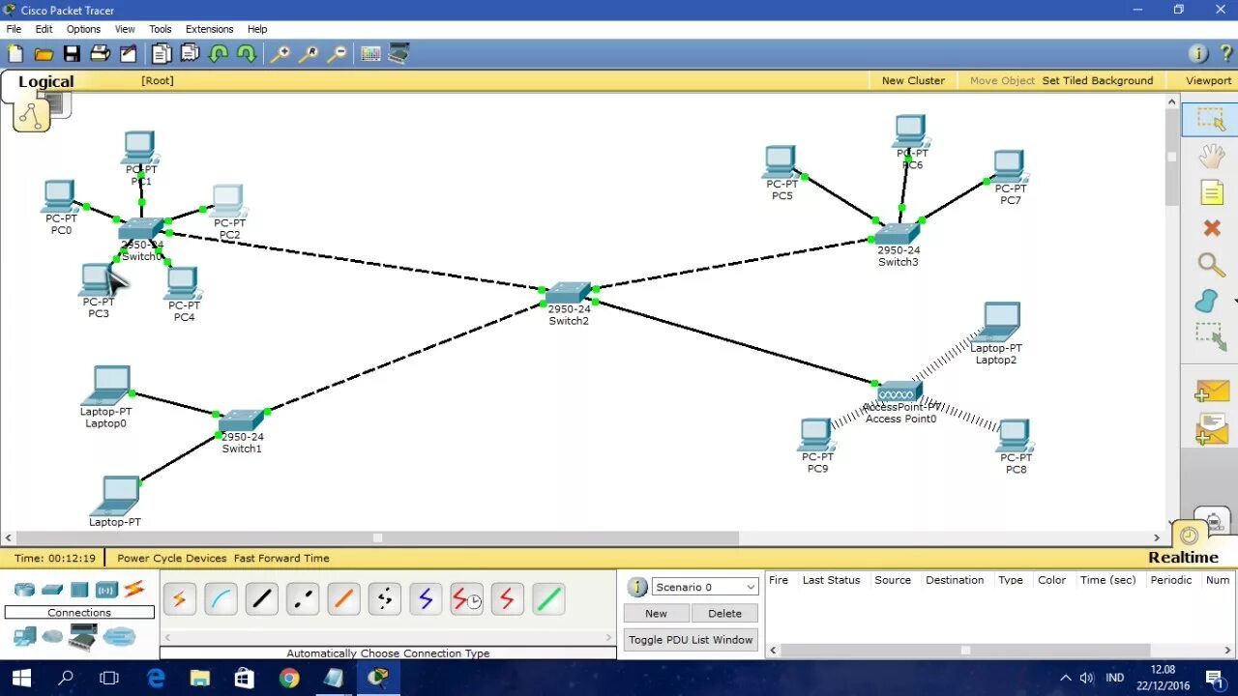1238x696 pixels.
Task: Click the New file toolbar icon
Action: [x=15, y=54]
